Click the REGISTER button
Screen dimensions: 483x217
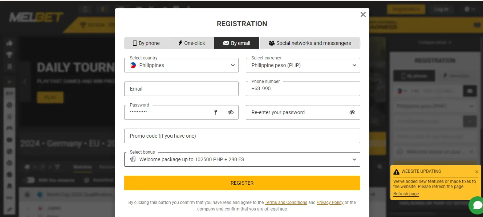242,183
